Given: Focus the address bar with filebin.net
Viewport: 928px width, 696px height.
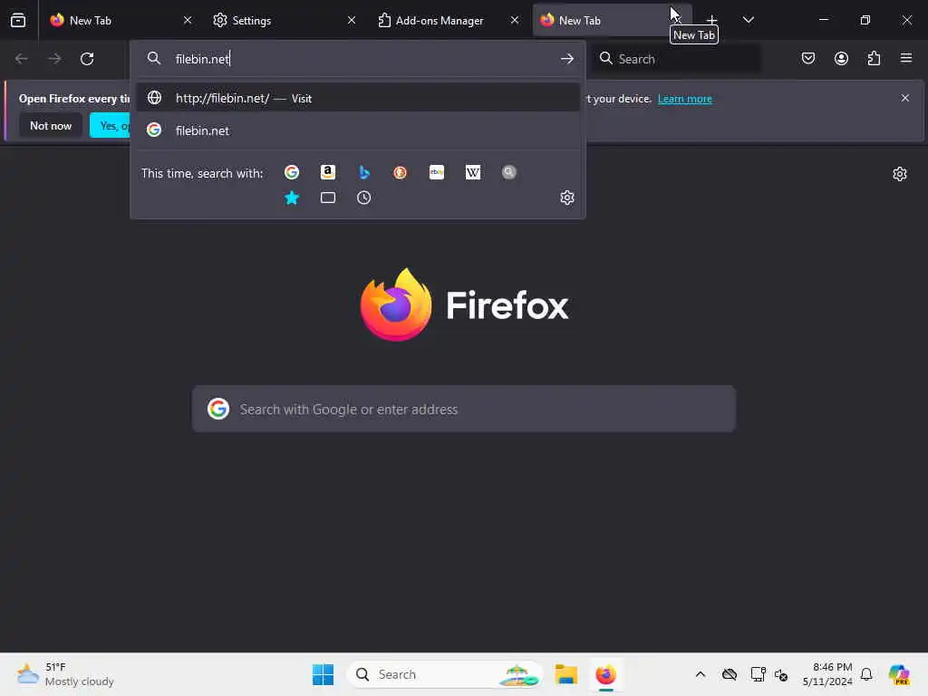Looking at the screenshot, I should (357, 59).
